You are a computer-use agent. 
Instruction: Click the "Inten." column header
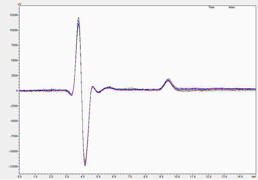[x=232, y=7]
